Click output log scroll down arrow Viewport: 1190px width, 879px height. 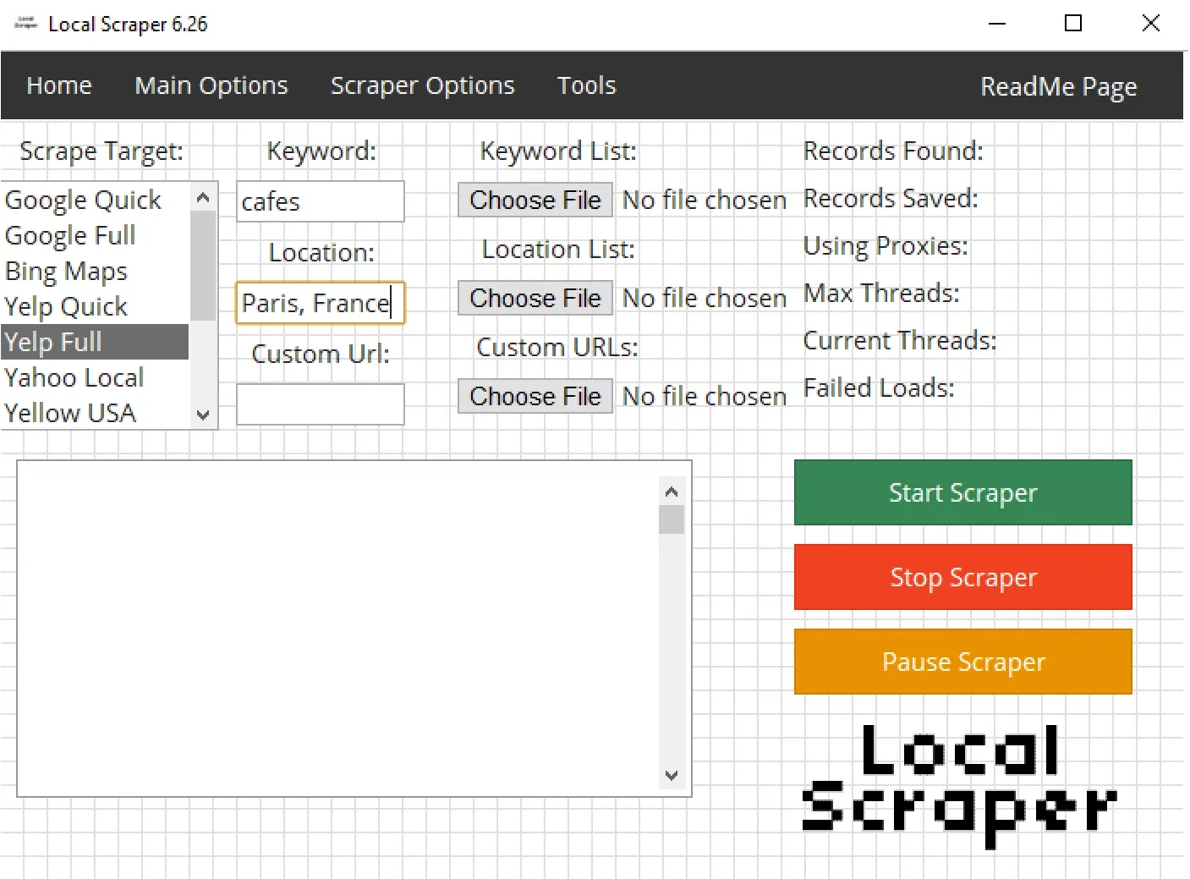pos(672,775)
